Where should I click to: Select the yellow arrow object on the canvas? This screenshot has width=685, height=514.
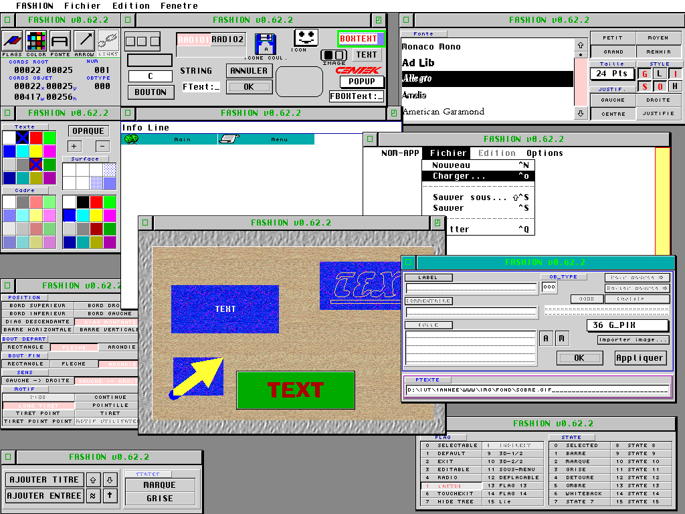pos(197,377)
